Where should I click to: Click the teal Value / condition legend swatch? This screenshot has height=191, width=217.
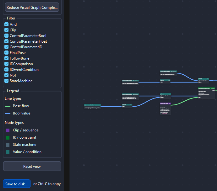[8, 152]
